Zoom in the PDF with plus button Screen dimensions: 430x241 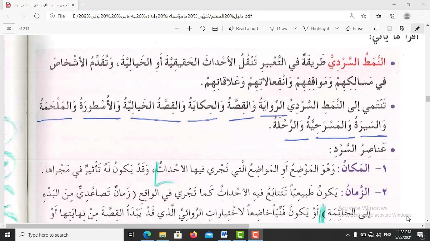click(189, 29)
